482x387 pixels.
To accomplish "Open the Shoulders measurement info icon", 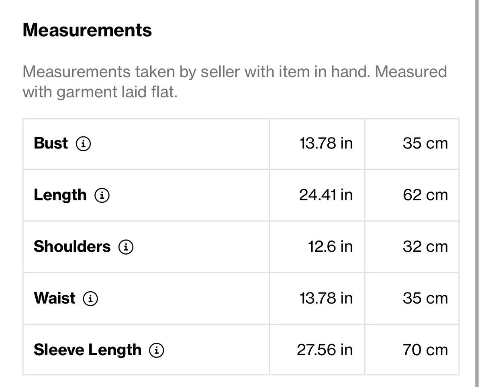I will 126,247.
